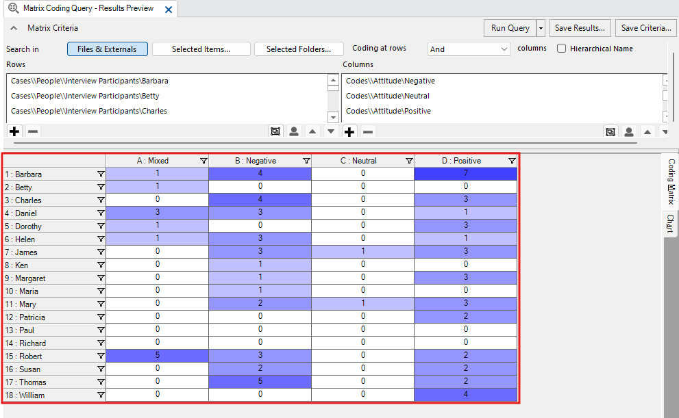Move row down with the Rows down arrow
This screenshot has width=679, height=418.
pyautogui.click(x=331, y=131)
